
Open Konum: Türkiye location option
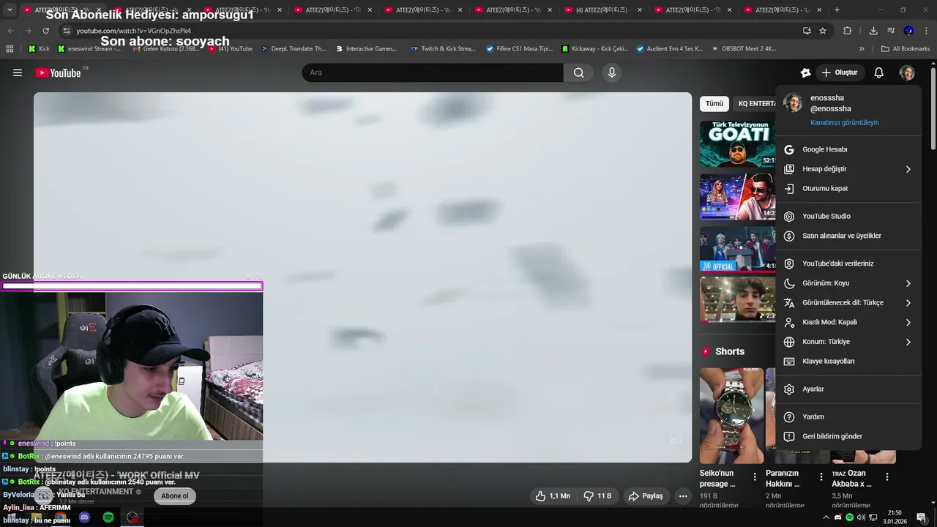848,342
